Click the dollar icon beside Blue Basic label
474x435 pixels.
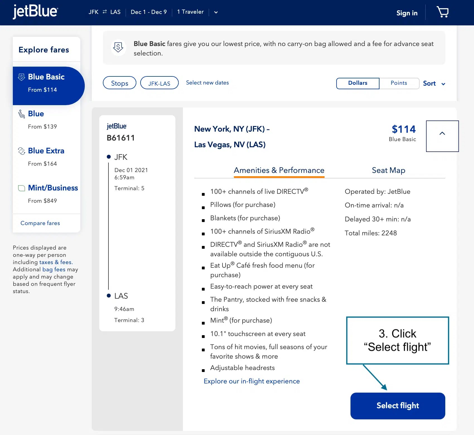[21, 77]
